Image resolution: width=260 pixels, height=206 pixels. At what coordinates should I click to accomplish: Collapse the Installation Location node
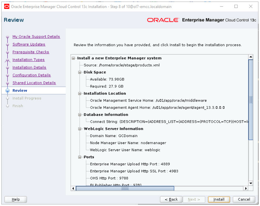coord(80,94)
